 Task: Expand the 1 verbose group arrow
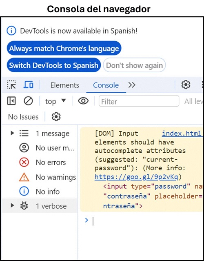pos(12,206)
